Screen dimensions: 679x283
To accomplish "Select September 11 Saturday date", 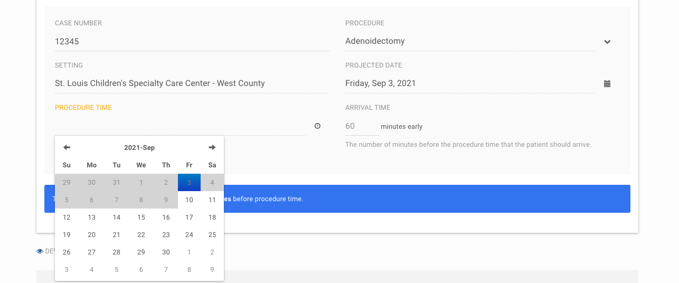I will (212, 200).
